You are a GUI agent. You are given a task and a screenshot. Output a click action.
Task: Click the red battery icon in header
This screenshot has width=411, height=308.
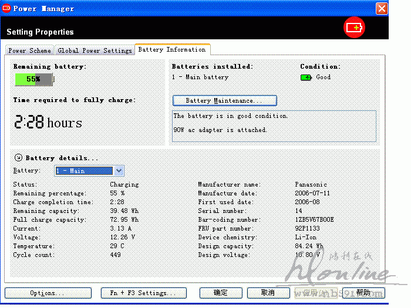pos(355,28)
